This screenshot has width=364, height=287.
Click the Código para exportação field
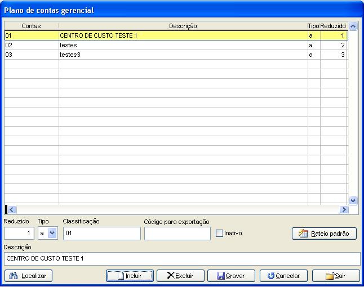[177, 233]
